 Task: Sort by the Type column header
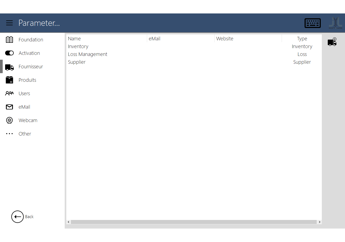click(302, 39)
